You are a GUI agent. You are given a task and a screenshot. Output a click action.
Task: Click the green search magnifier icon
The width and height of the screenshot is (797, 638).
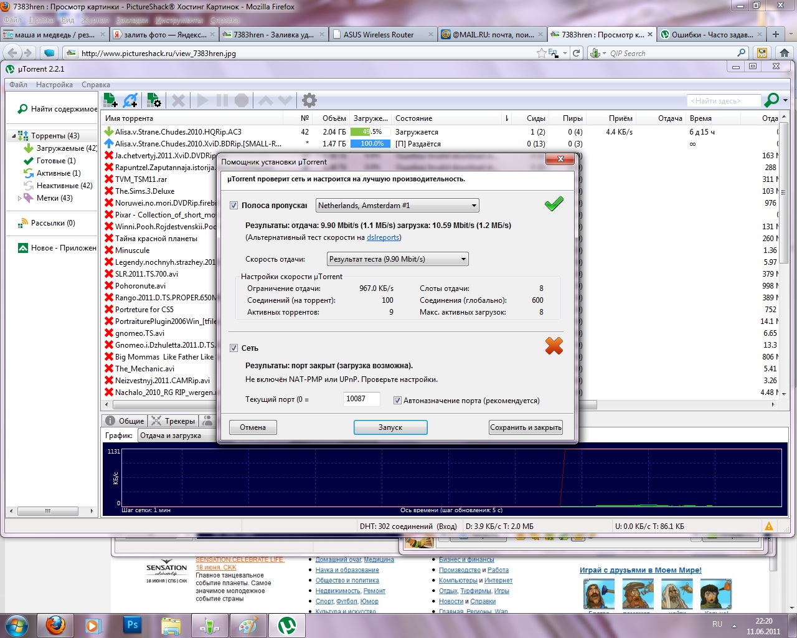pos(771,100)
